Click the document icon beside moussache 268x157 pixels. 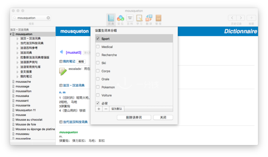pyautogui.click(x=13, y=81)
